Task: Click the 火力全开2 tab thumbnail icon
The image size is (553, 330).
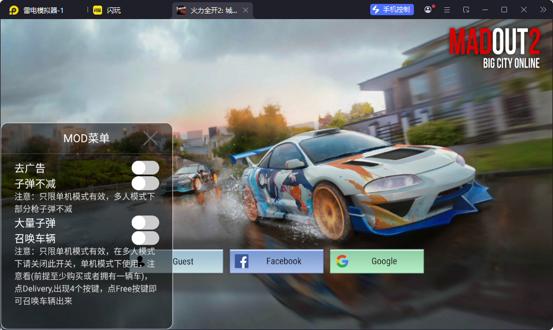Action: click(181, 10)
